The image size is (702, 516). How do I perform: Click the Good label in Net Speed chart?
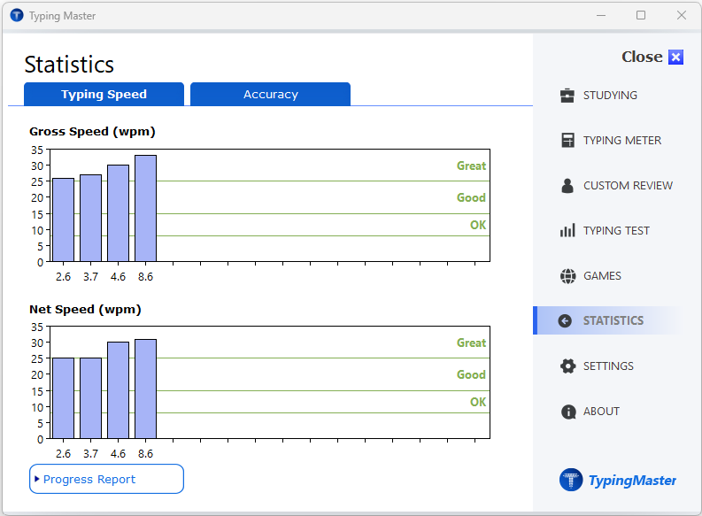click(471, 374)
